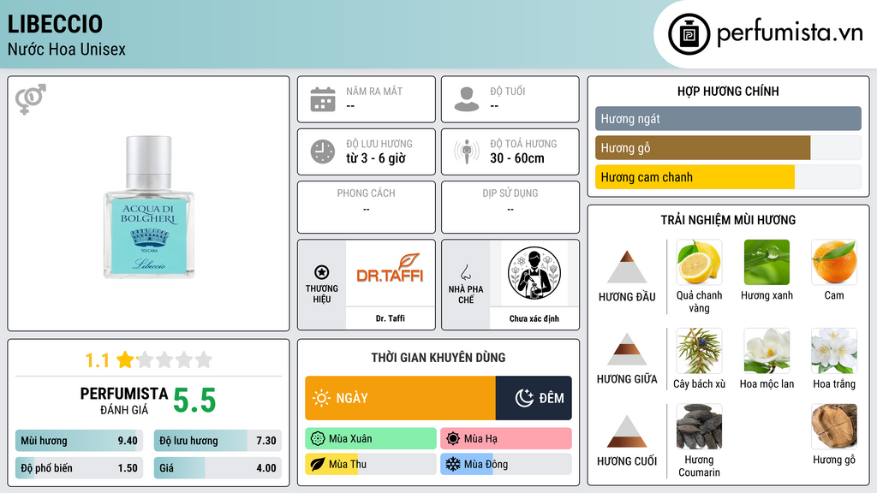Screen dimensions: 877x493
Task: Select the Mùa Đông season bar
Action: click(x=506, y=464)
